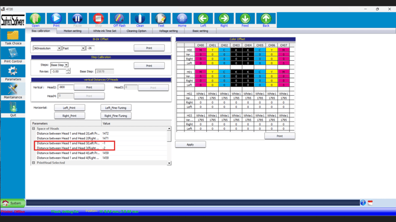
Task: Switch to the Motion setting tab
Action: [x=73, y=31]
